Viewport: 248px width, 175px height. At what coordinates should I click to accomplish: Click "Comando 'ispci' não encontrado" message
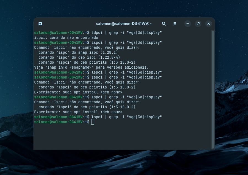point(87,47)
